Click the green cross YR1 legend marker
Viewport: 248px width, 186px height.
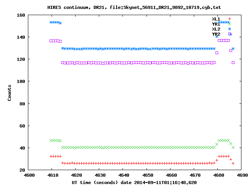229,24
